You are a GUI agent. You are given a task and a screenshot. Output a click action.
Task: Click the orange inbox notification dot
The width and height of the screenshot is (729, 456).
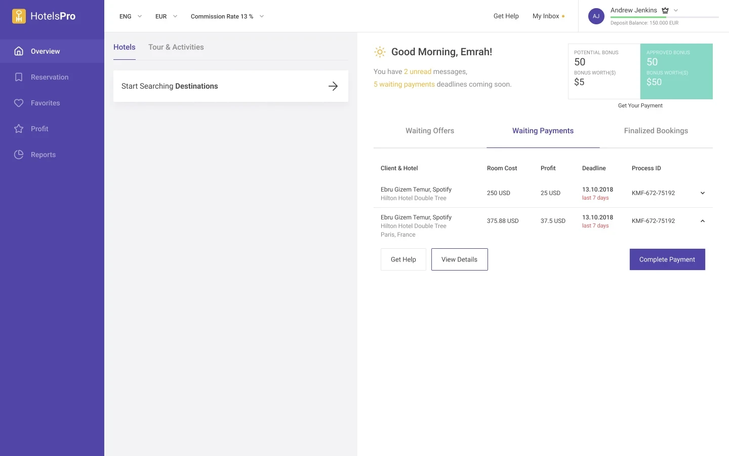pyautogui.click(x=563, y=16)
